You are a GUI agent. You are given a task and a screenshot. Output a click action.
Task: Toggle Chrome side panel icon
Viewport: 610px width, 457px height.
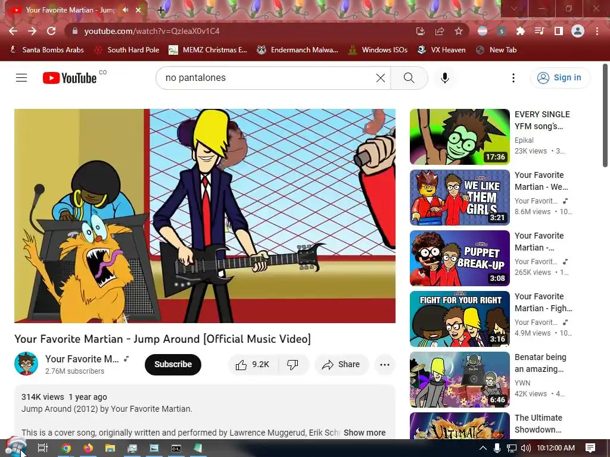pos(559,31)
